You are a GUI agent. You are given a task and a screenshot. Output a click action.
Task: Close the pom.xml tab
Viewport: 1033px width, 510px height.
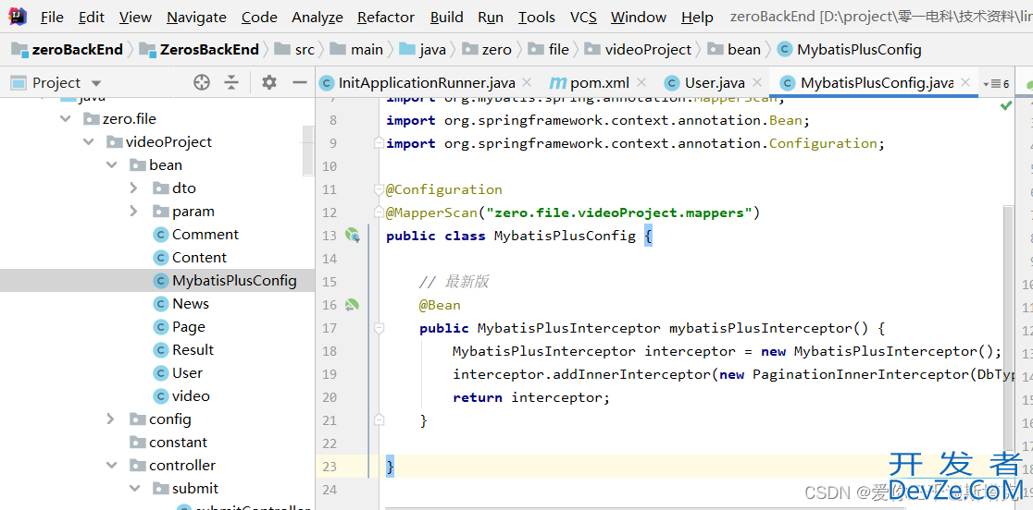pyautogui.click(x=641, y=83)
